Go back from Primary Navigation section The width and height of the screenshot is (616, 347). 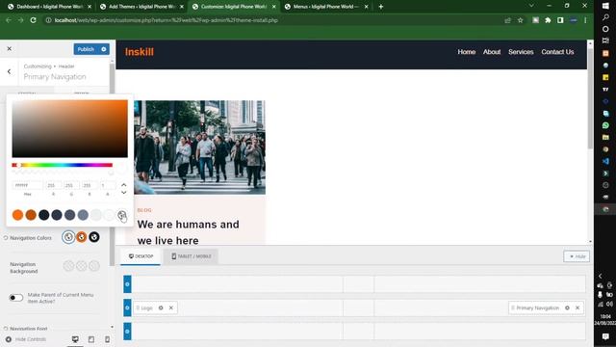[9, 71]
